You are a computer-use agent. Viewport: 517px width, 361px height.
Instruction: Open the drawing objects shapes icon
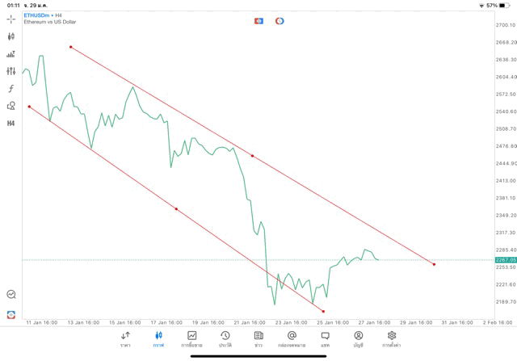[x=11, y=106]
